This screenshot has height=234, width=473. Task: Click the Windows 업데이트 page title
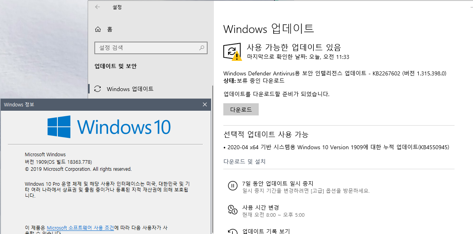[x=269, y=29]
